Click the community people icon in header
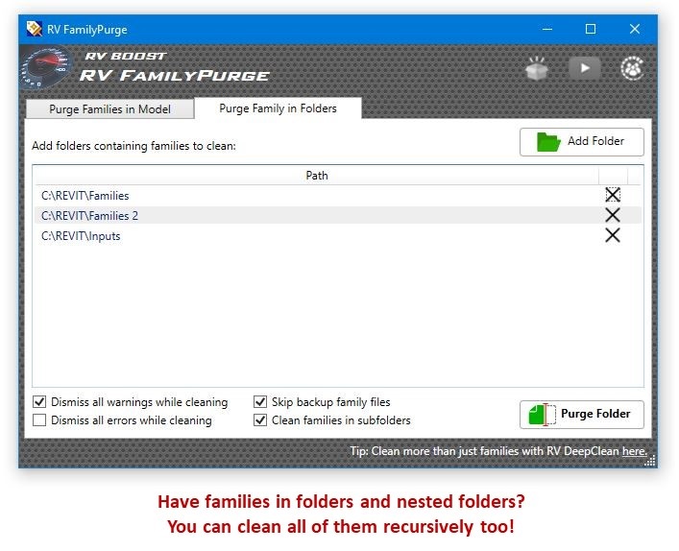 click(632, 68)
